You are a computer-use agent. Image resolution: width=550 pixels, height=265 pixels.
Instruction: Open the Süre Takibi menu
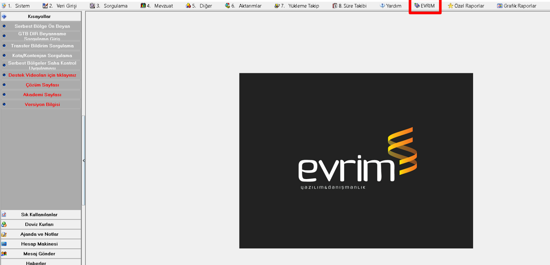pos(349,6)
